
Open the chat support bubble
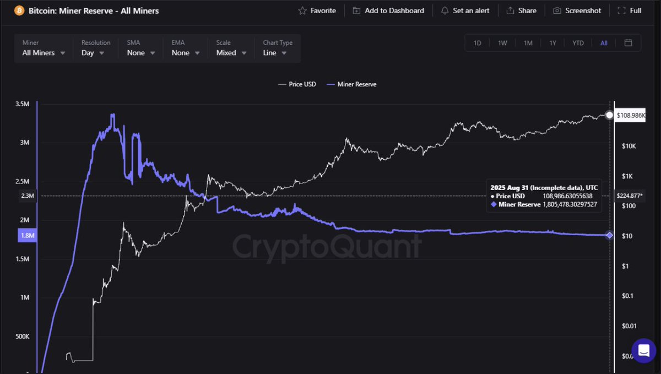[643, 350]
